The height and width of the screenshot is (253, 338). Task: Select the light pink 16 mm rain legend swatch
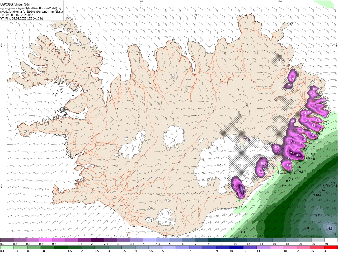(276, 247)
